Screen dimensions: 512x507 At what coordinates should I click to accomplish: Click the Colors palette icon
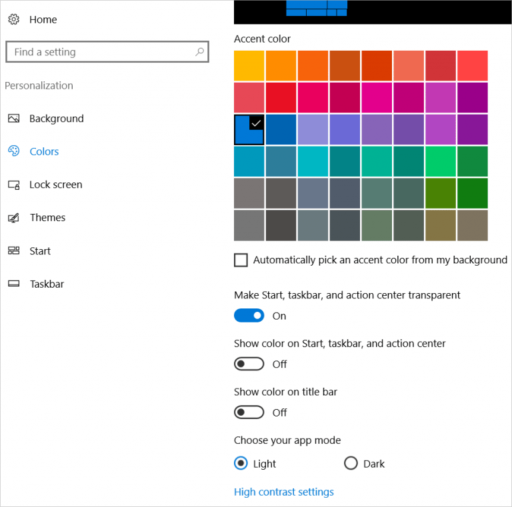[x=13, y=151]
